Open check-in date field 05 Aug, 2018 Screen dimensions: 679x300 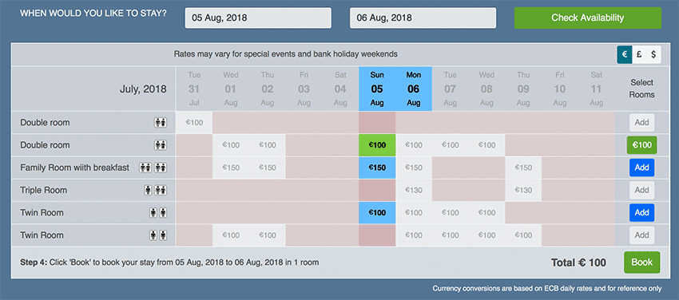[x=258, y=18]
